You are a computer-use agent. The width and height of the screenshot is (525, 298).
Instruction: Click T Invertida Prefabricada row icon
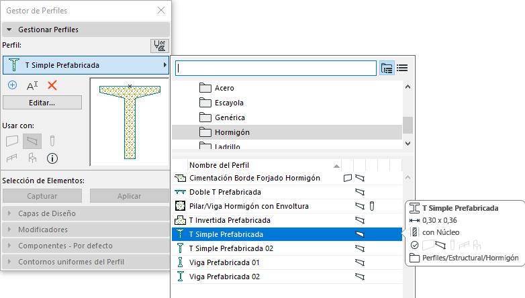[x=180, y=220]
